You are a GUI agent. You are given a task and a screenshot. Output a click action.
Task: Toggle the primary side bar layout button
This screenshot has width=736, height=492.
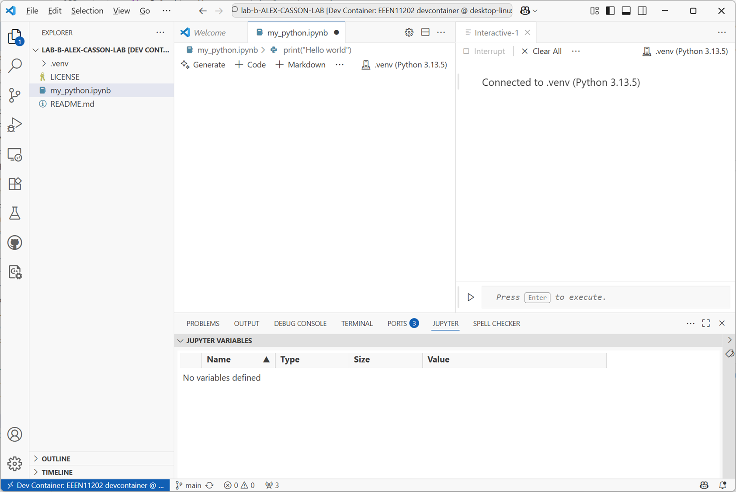click(x=610, y=10)
